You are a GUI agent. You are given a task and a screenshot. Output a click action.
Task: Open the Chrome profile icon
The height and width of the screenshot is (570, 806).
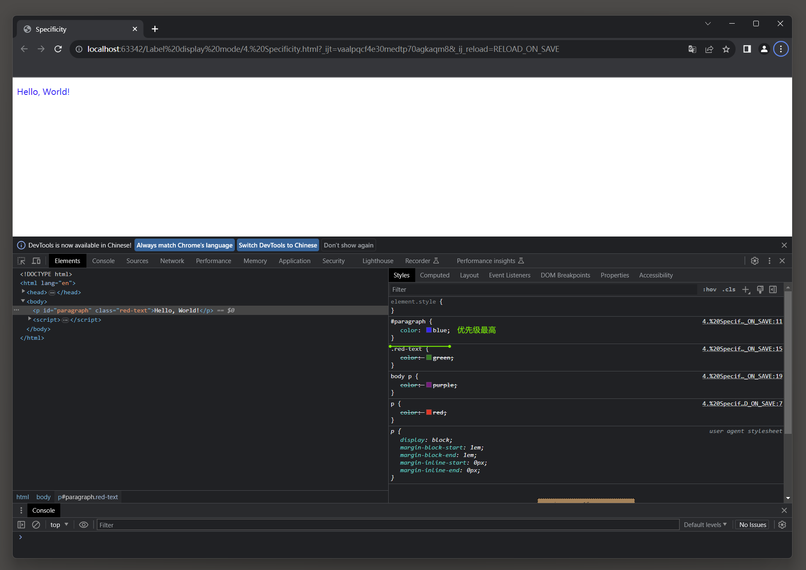tap(764, 49)
